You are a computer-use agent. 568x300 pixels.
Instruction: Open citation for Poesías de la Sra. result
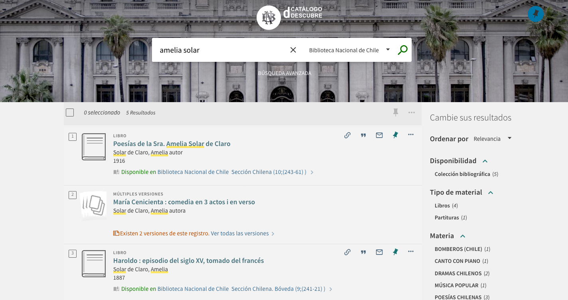pyautogui.click(x=363, y=135)
